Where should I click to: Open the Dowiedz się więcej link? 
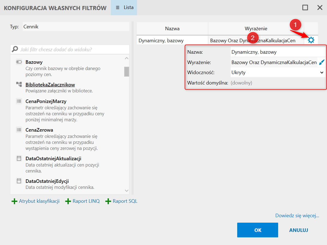[297, 216]
